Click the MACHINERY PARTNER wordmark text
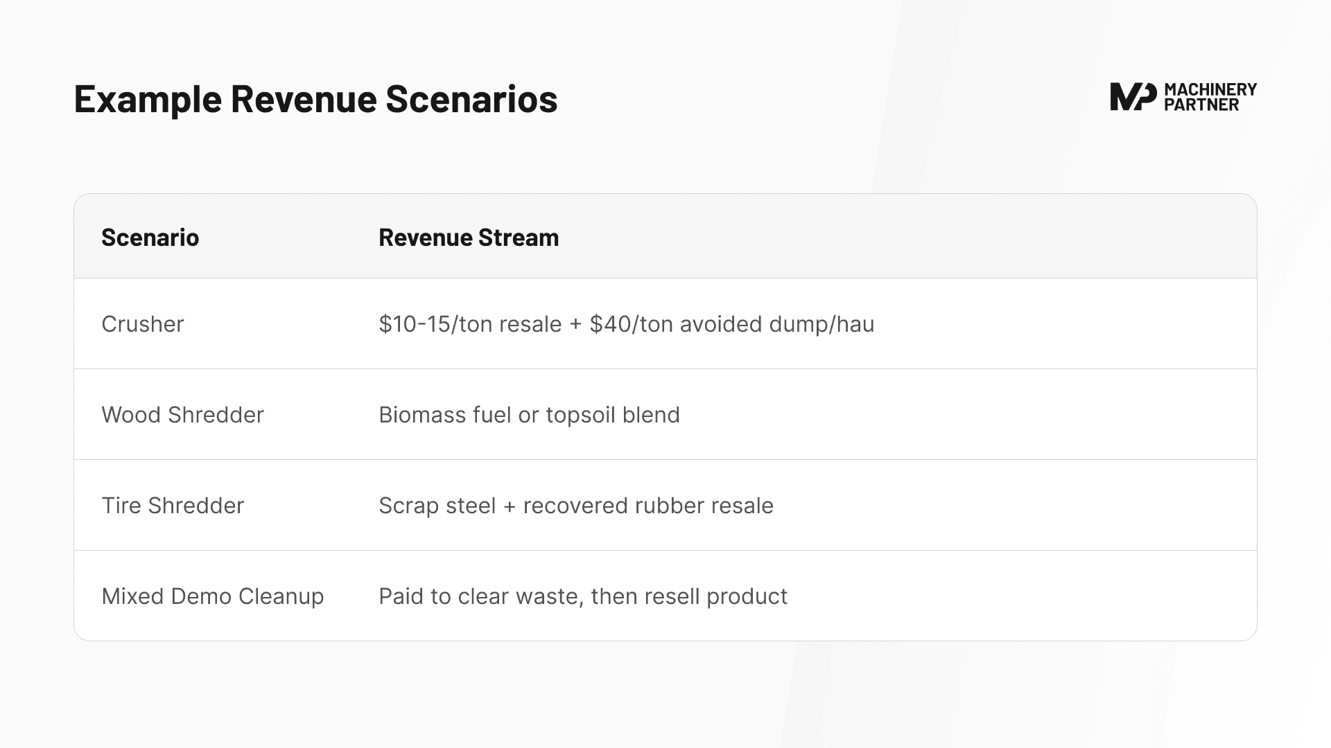1331x748 pixels. [1212, 96]
